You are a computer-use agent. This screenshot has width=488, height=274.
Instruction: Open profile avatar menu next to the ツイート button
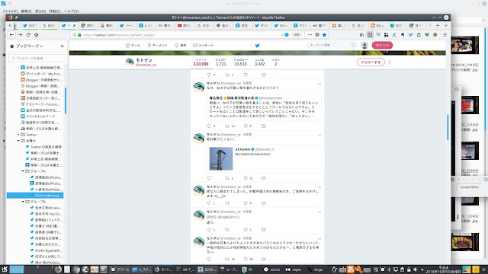click(364, 46)
